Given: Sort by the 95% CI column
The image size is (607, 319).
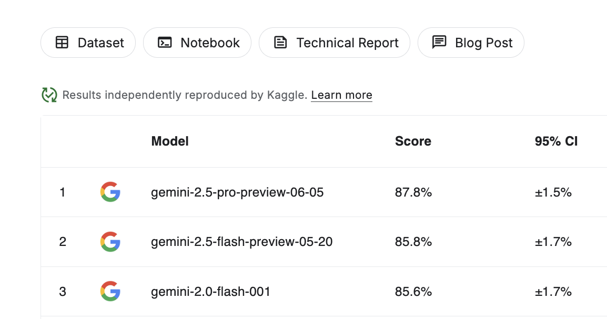Looking at the screenshot, I should 556,141.
